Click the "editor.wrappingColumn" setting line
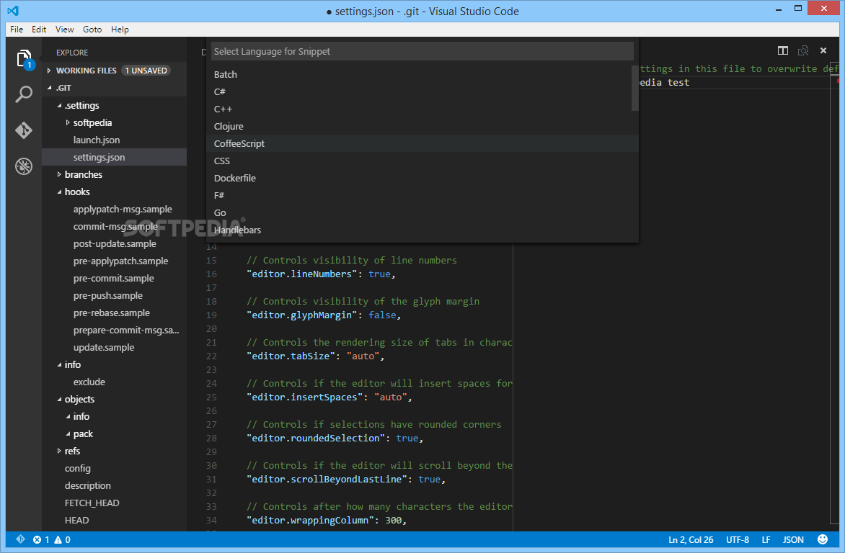 (327, 520)
